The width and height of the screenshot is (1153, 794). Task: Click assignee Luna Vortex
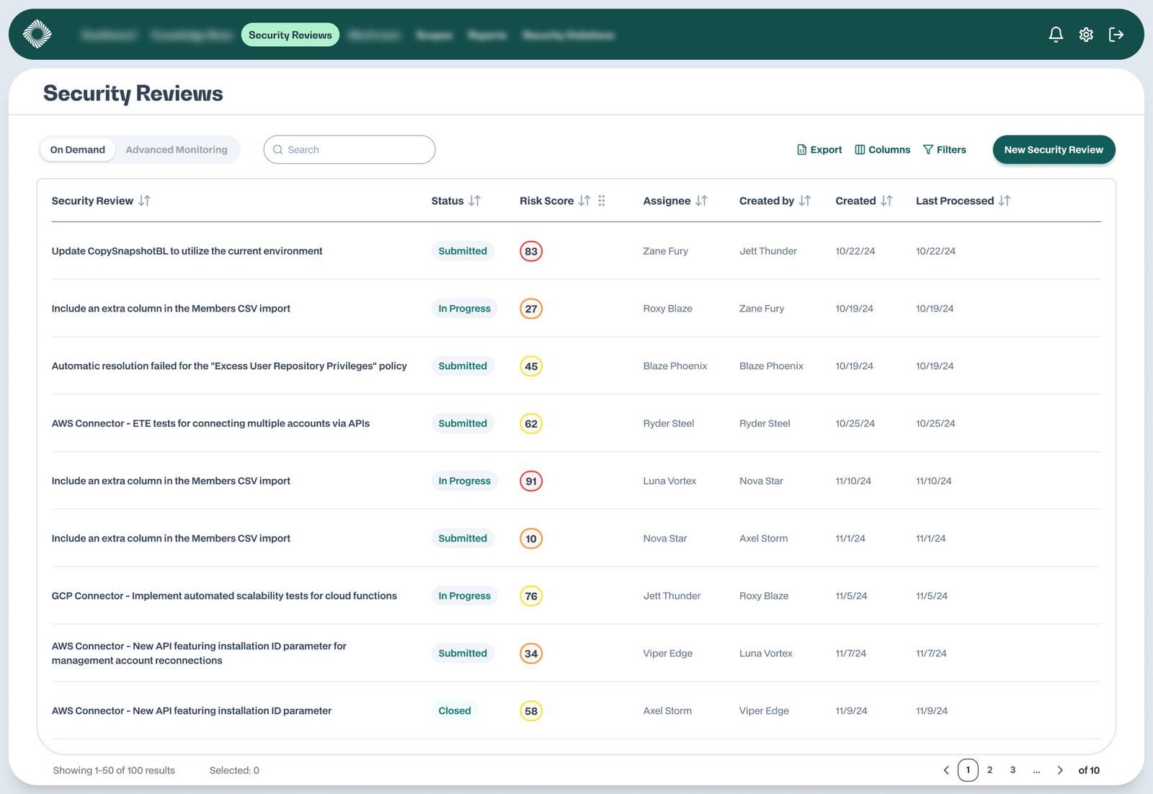click(670, 481)
